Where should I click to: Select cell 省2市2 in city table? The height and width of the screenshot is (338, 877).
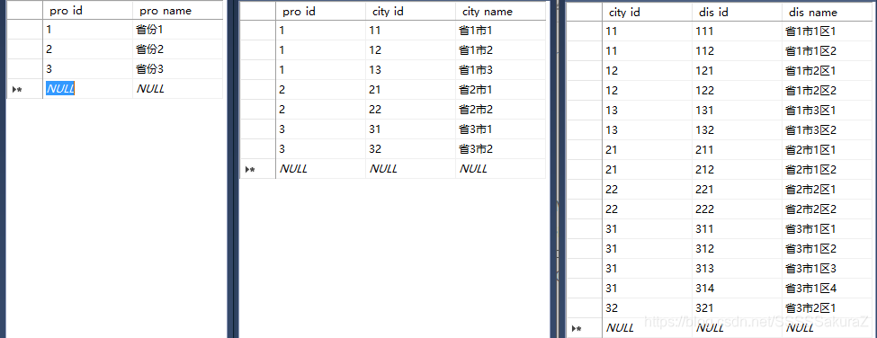(x=501, y=110)
